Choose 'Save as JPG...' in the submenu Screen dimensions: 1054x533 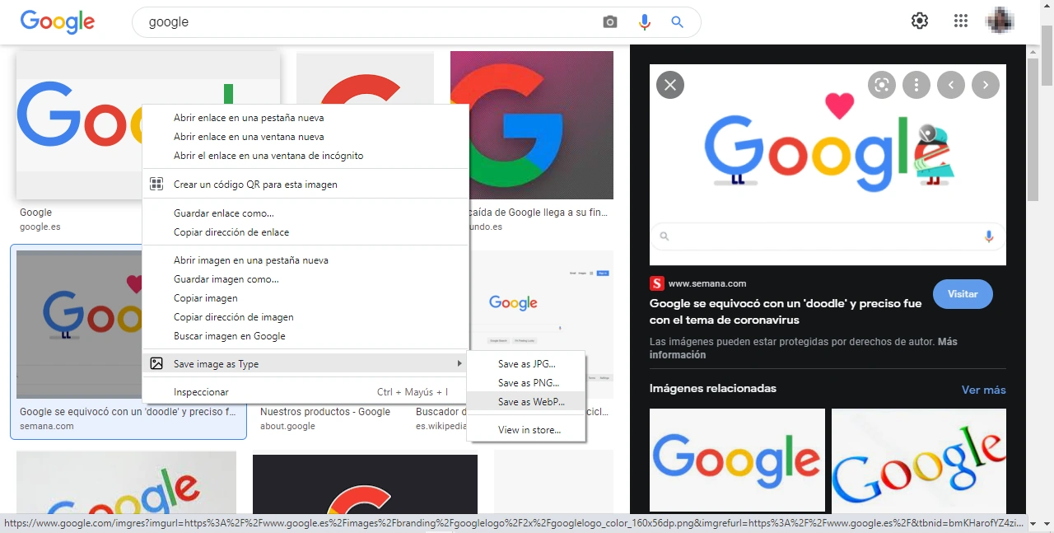pos(526,364)
